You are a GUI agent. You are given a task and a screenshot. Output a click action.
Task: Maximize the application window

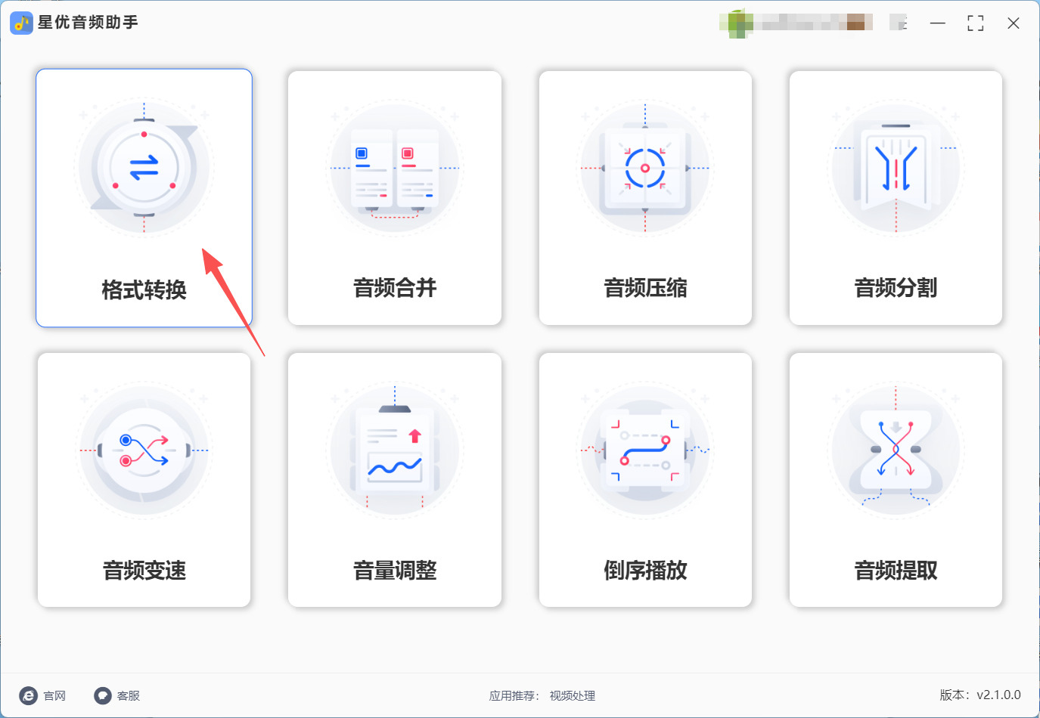click(976, 23)
